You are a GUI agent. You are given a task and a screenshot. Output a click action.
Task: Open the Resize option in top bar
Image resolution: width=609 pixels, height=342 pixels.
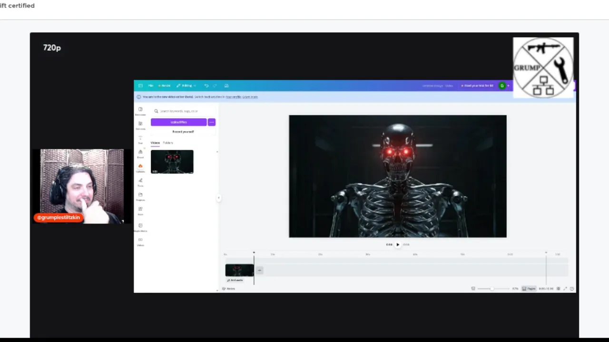click(x=165, y=85)
